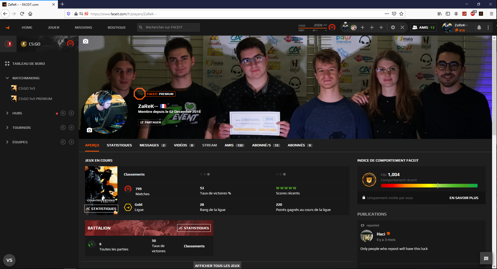This screenshot has height=269, width=497.
Task: Open the MESSAGES tab
Action: click(x=153, y=145)
